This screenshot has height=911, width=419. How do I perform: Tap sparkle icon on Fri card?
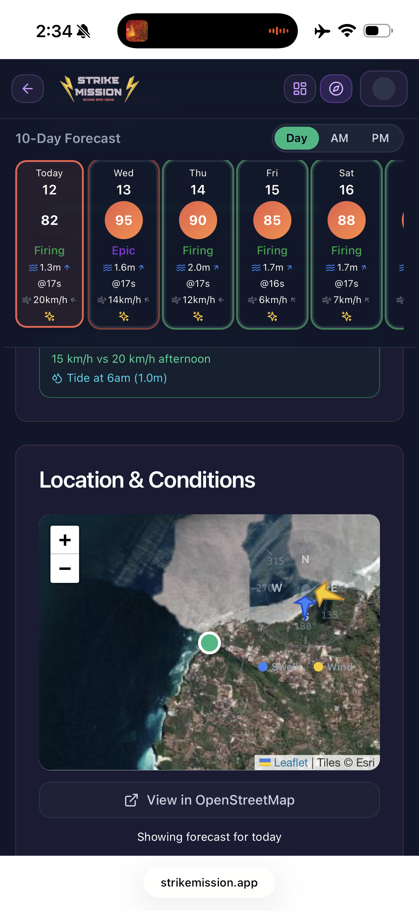point(272,316)
